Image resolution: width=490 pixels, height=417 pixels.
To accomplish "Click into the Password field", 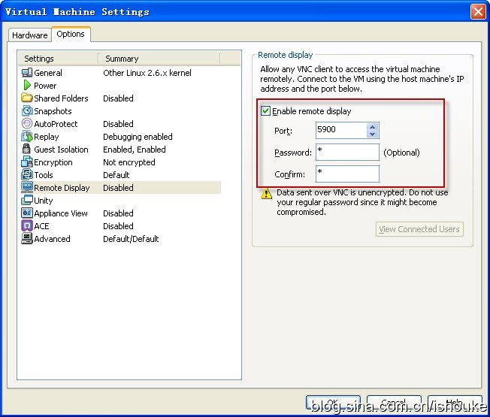I will pyautogui.click(x=347, y=152).
